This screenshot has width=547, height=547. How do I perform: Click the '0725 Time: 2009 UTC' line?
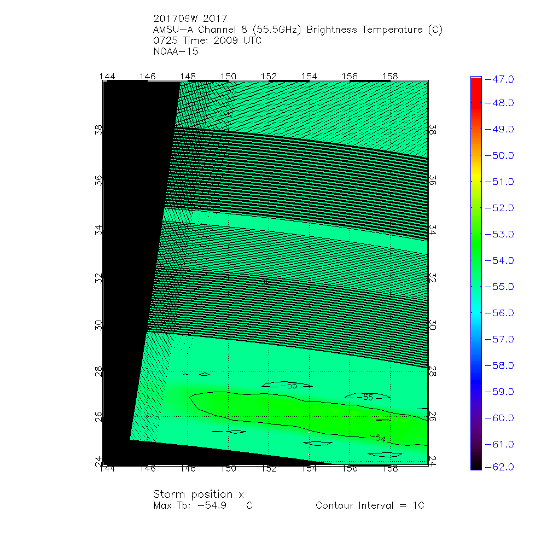[208, 40]
